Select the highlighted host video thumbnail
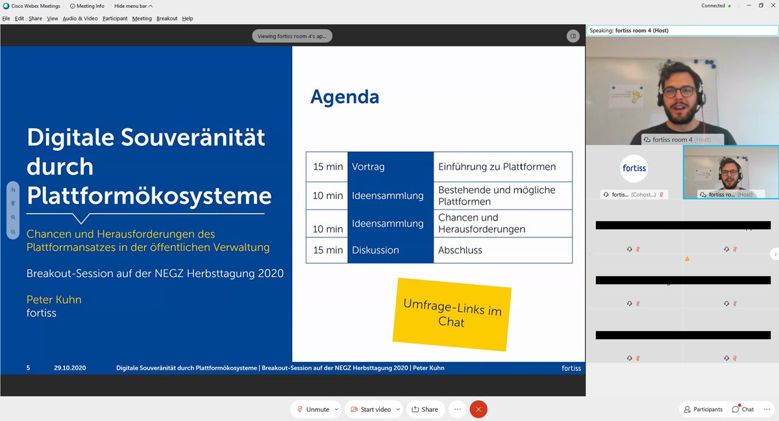Image resolution: width=779 pixels, height=421 pixels. click(730, 172)
